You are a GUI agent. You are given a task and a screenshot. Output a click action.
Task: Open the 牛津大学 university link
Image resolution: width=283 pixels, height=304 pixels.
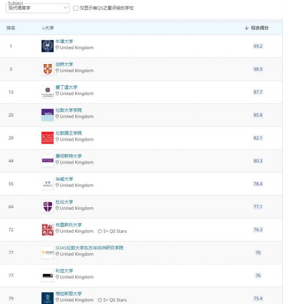63,41
